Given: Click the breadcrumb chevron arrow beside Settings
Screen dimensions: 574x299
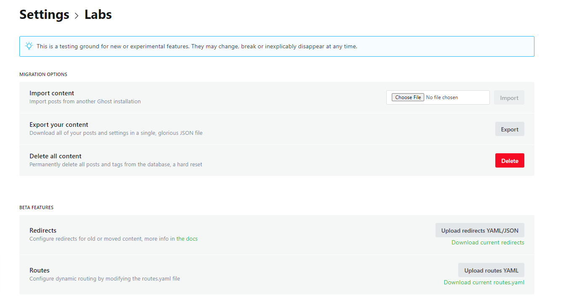Looking at the screenshot, I should pos(77,16).
